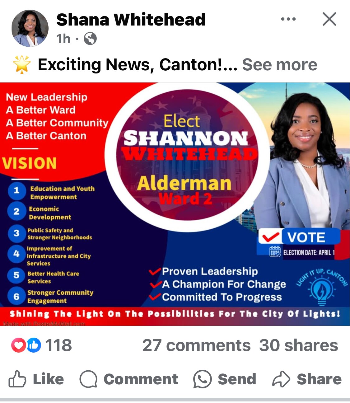Tap the Like button label
The image size is (350, 403).
pos(48,379)
